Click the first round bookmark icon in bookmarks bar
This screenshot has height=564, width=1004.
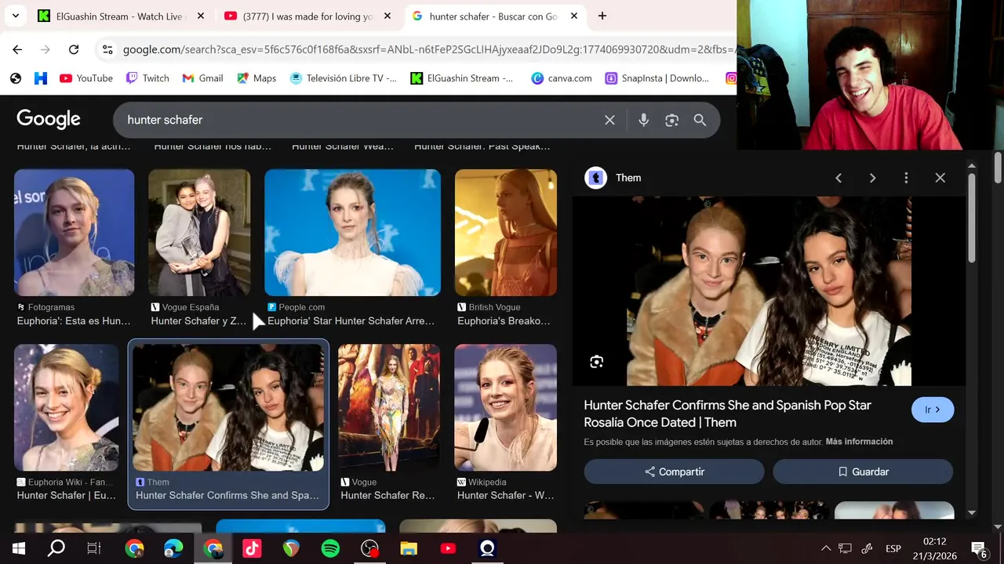click(16, 78)
